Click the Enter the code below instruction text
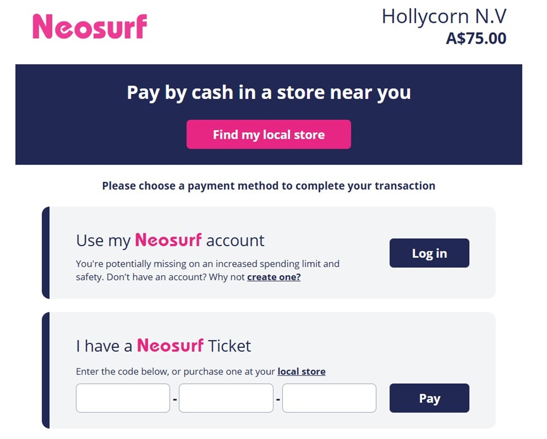This screenshot has height=439, width=547. (x=200, y=371)
